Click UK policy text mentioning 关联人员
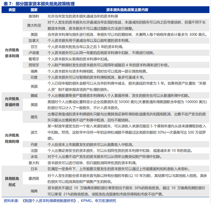This screenshot has height=204, width=211. [127, 86]
